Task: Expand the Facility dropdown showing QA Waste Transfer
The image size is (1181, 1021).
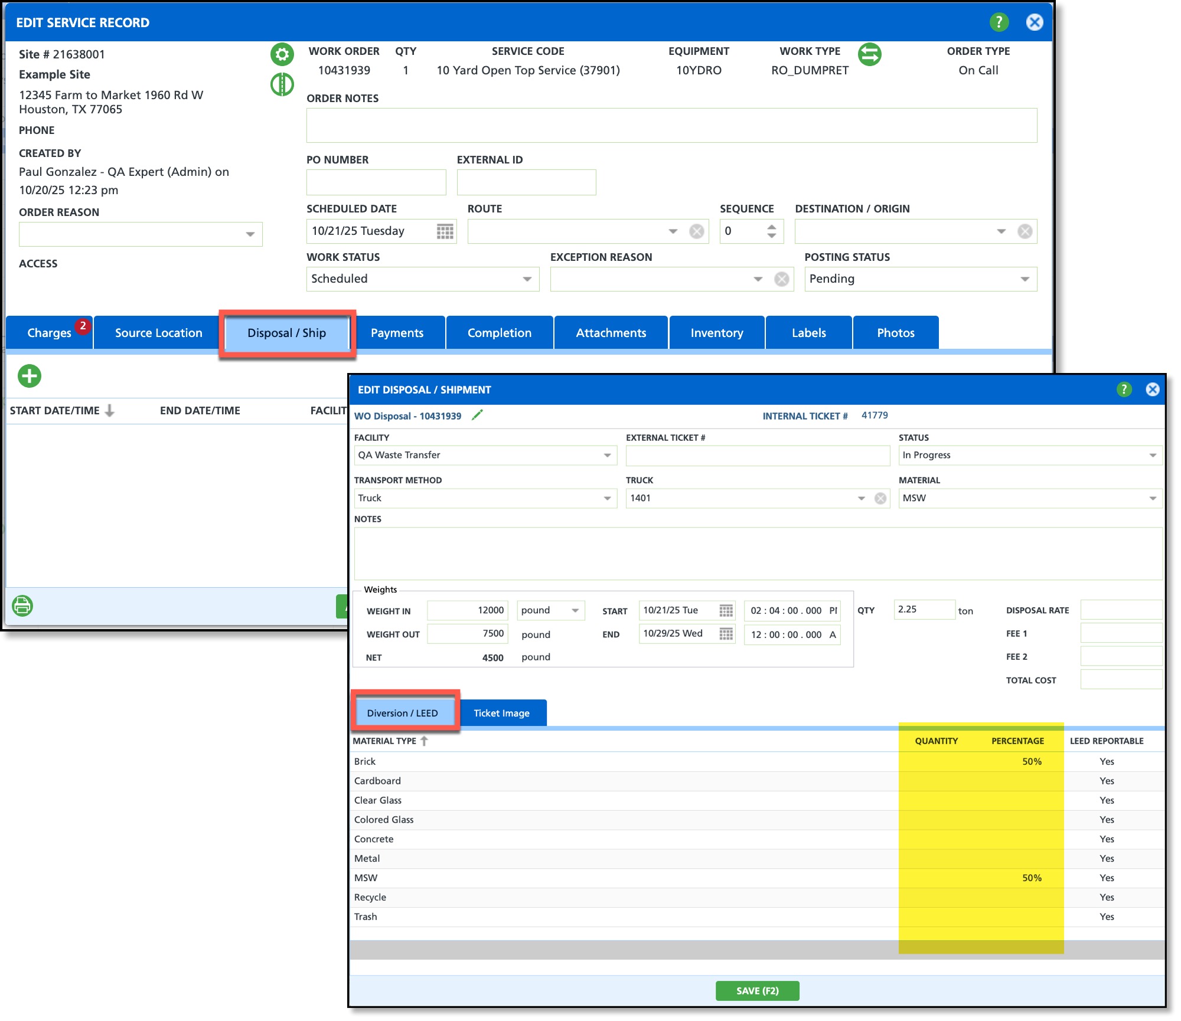Action: (607, 455)
